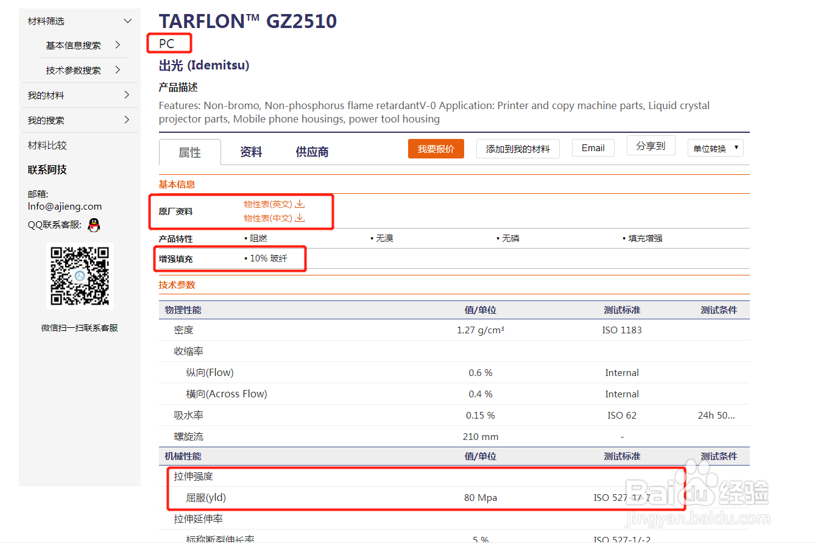Click the 添加到我的材料 button
Screen dimensions: 815x546
tap(518, 149)
